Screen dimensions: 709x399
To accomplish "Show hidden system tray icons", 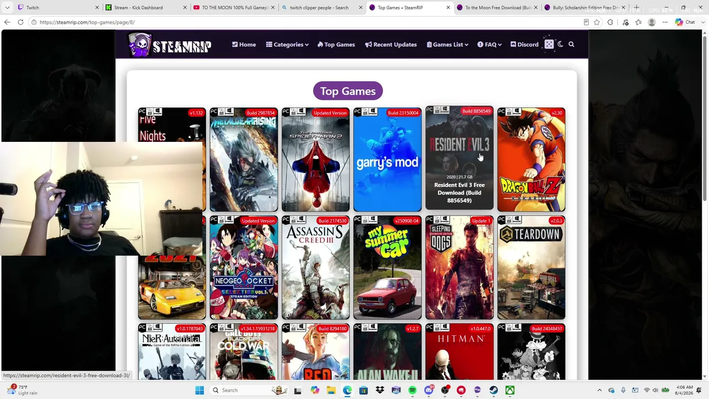I will pyautogui.click(x=599, y=390).
